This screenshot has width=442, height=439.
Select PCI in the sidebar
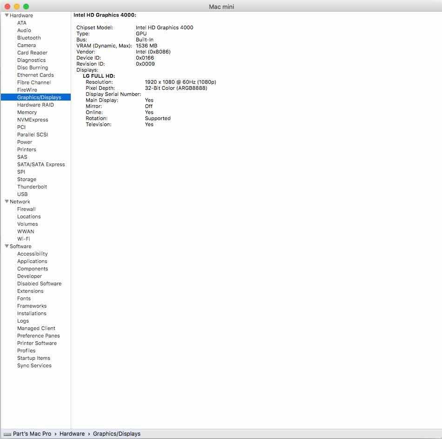(x=21, y=127)
